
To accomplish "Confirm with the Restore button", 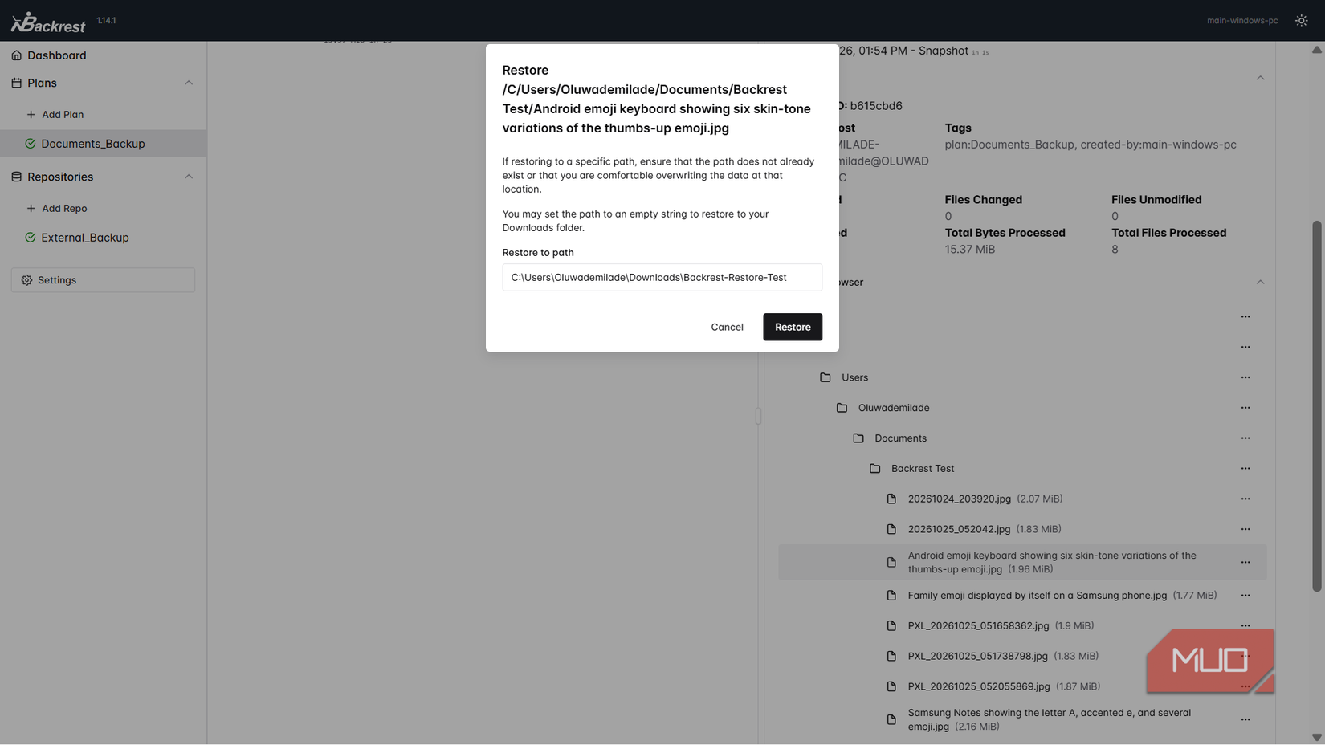I will pos(793,327).
